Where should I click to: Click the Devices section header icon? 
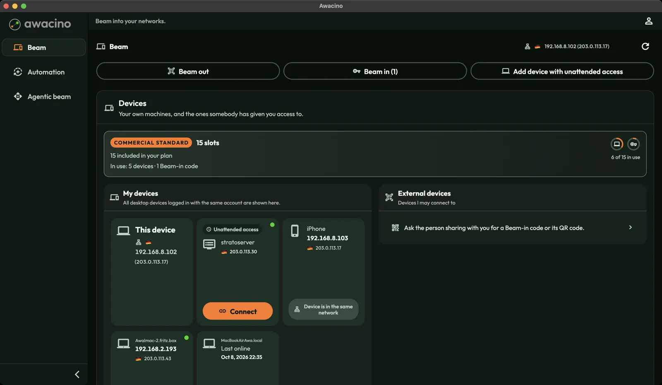(109, 108)
